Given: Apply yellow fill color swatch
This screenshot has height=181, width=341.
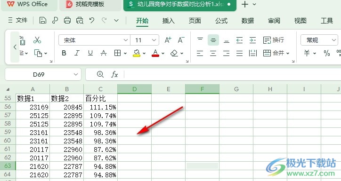Looking at the screenshot, I should tap(137, 53).
